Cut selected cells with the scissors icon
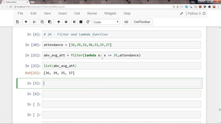Screen dimensions: 221x124 [35, 22]
